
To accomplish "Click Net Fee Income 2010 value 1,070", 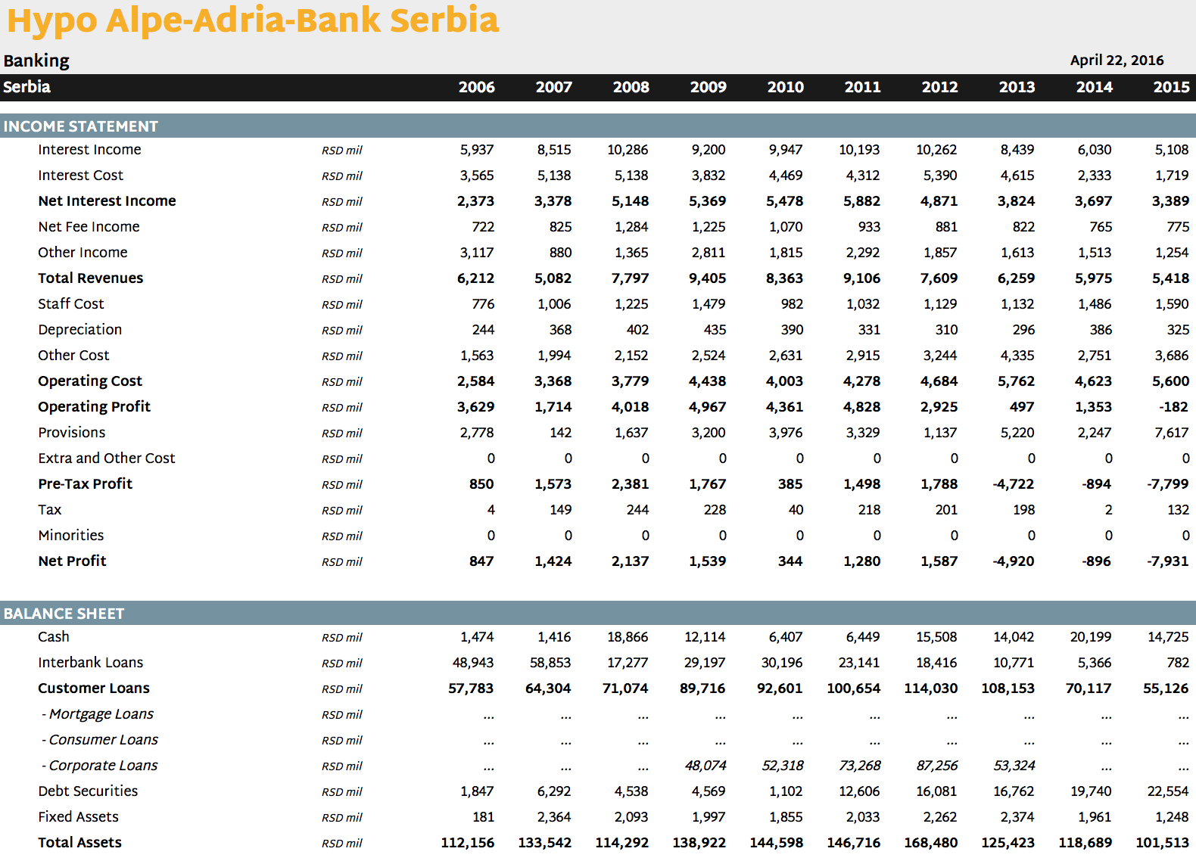I will click(786, 227).
